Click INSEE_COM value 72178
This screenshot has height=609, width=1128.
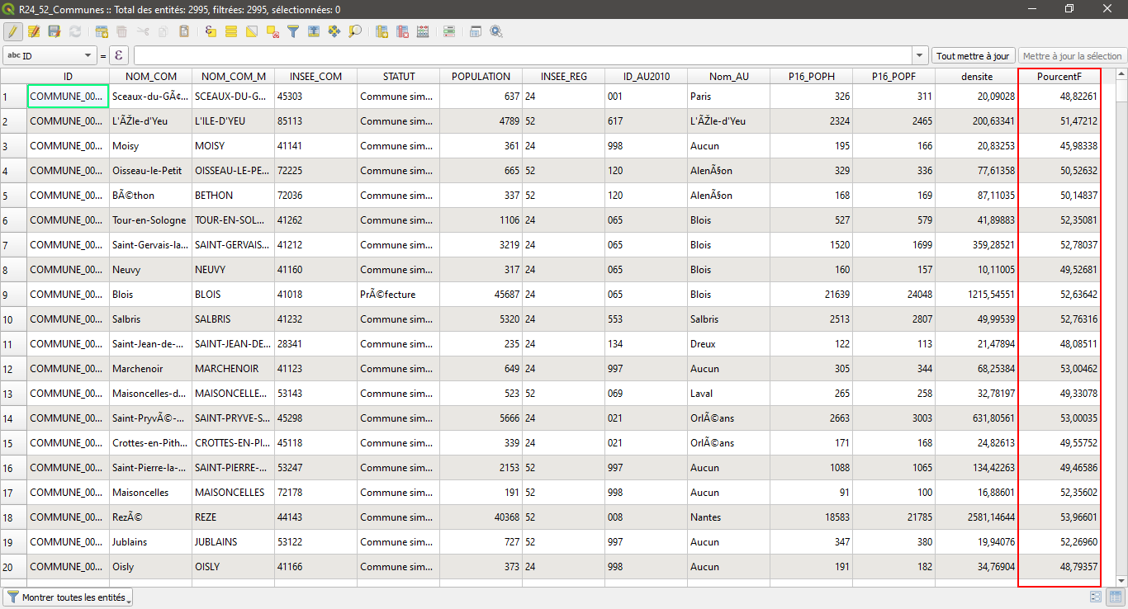(315, 493)
